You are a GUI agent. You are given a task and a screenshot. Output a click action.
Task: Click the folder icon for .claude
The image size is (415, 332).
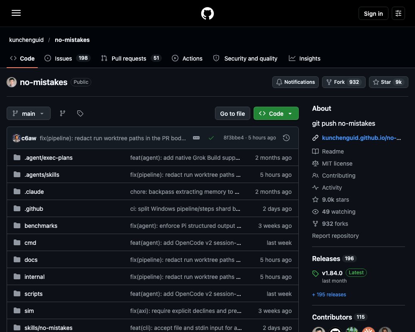17,191
